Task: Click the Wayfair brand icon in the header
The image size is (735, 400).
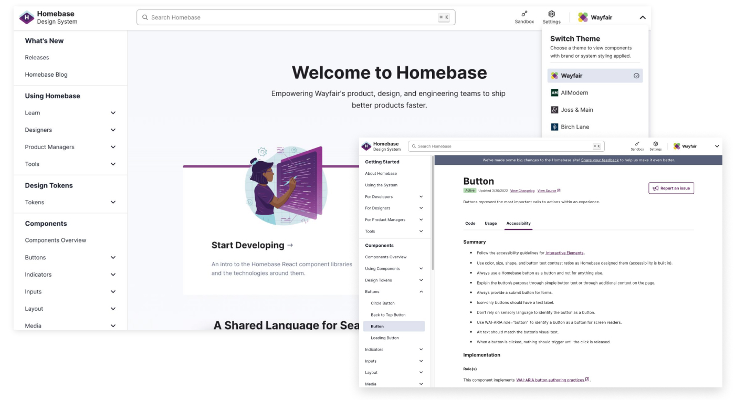Action: point(583,17)
